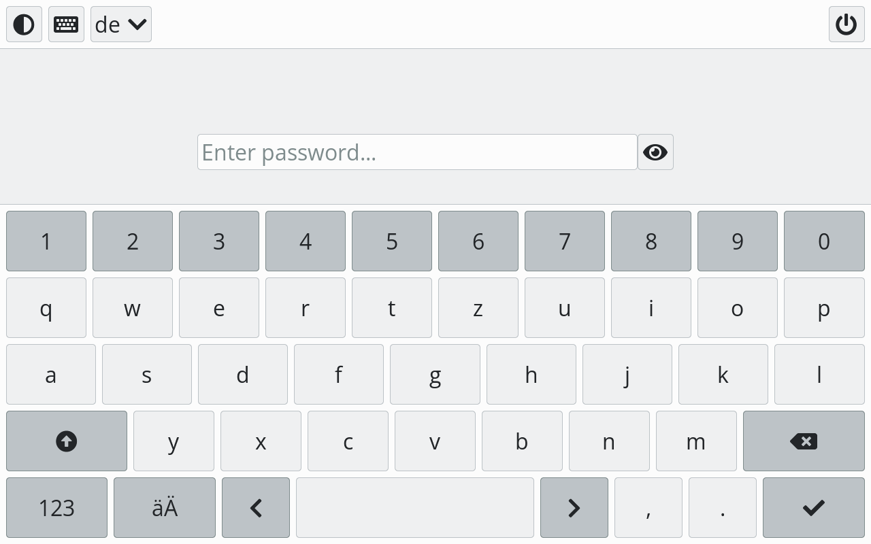
Task: Move the cursor left with the arrow key
Action: [256, 508]
